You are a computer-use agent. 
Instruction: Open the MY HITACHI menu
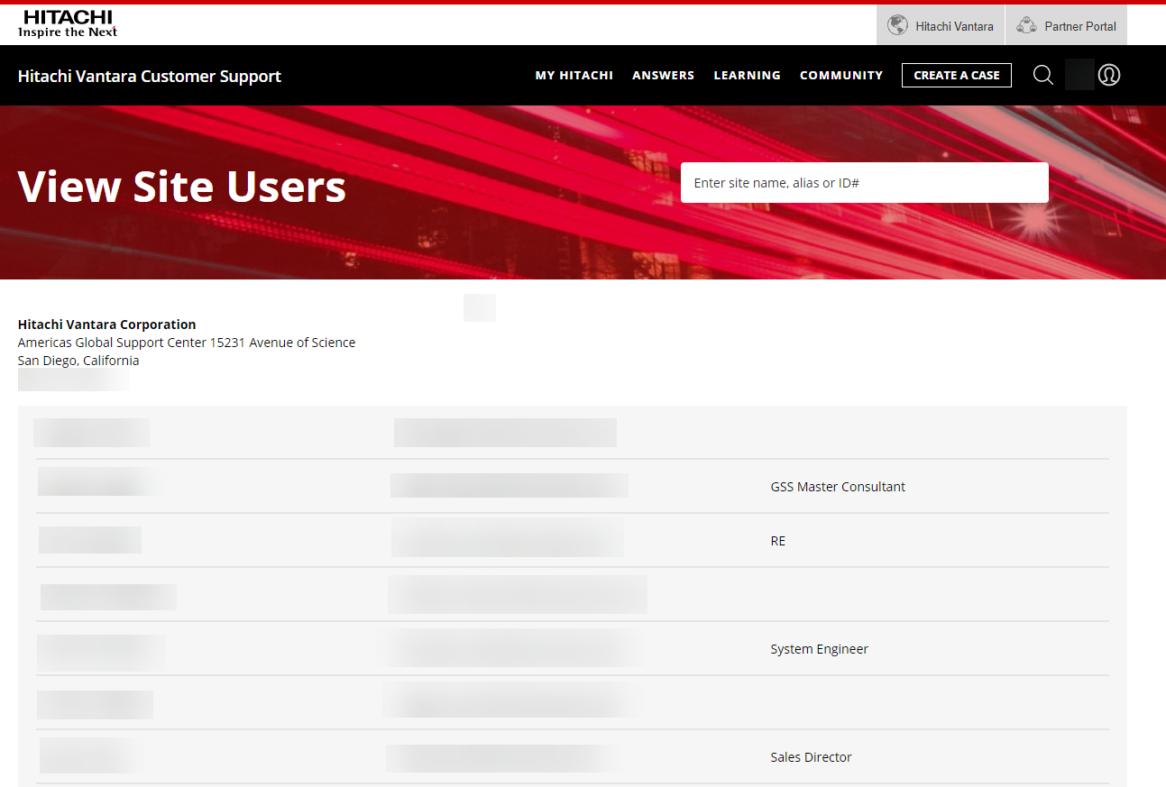(574, 76)
